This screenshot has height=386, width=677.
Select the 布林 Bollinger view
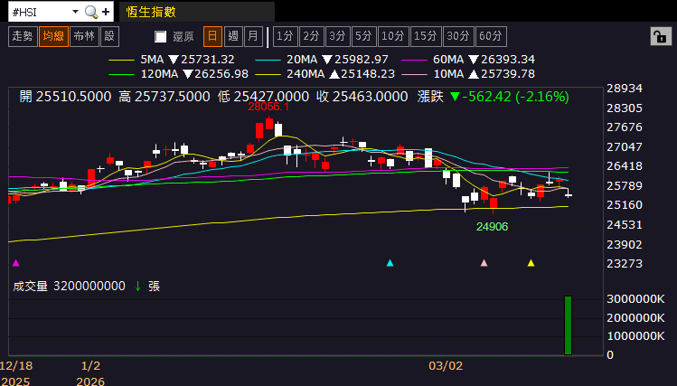pyautogui.click(x=84, y=36)
